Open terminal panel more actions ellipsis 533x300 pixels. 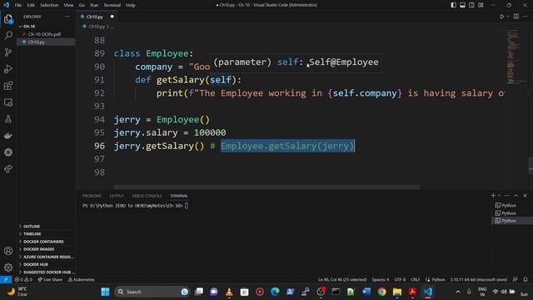point(507,196)
